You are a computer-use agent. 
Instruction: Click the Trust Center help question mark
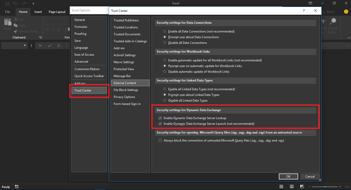click(x=304, y=11)
